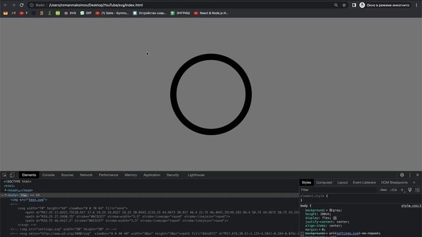Toggle checkbox for background url(settings.svg) rule
The height and width of the screenshot is (237, 422).
pyautogui.click(x=302, y=234)
